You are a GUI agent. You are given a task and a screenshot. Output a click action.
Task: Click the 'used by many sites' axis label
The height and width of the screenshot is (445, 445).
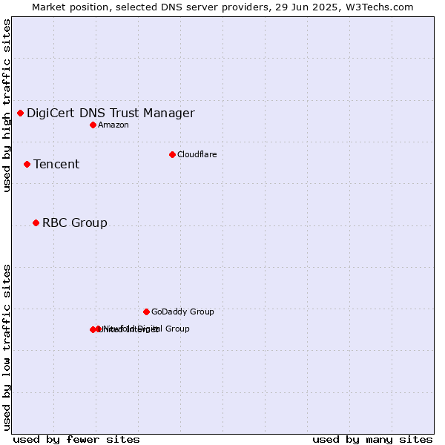(372, 440)
